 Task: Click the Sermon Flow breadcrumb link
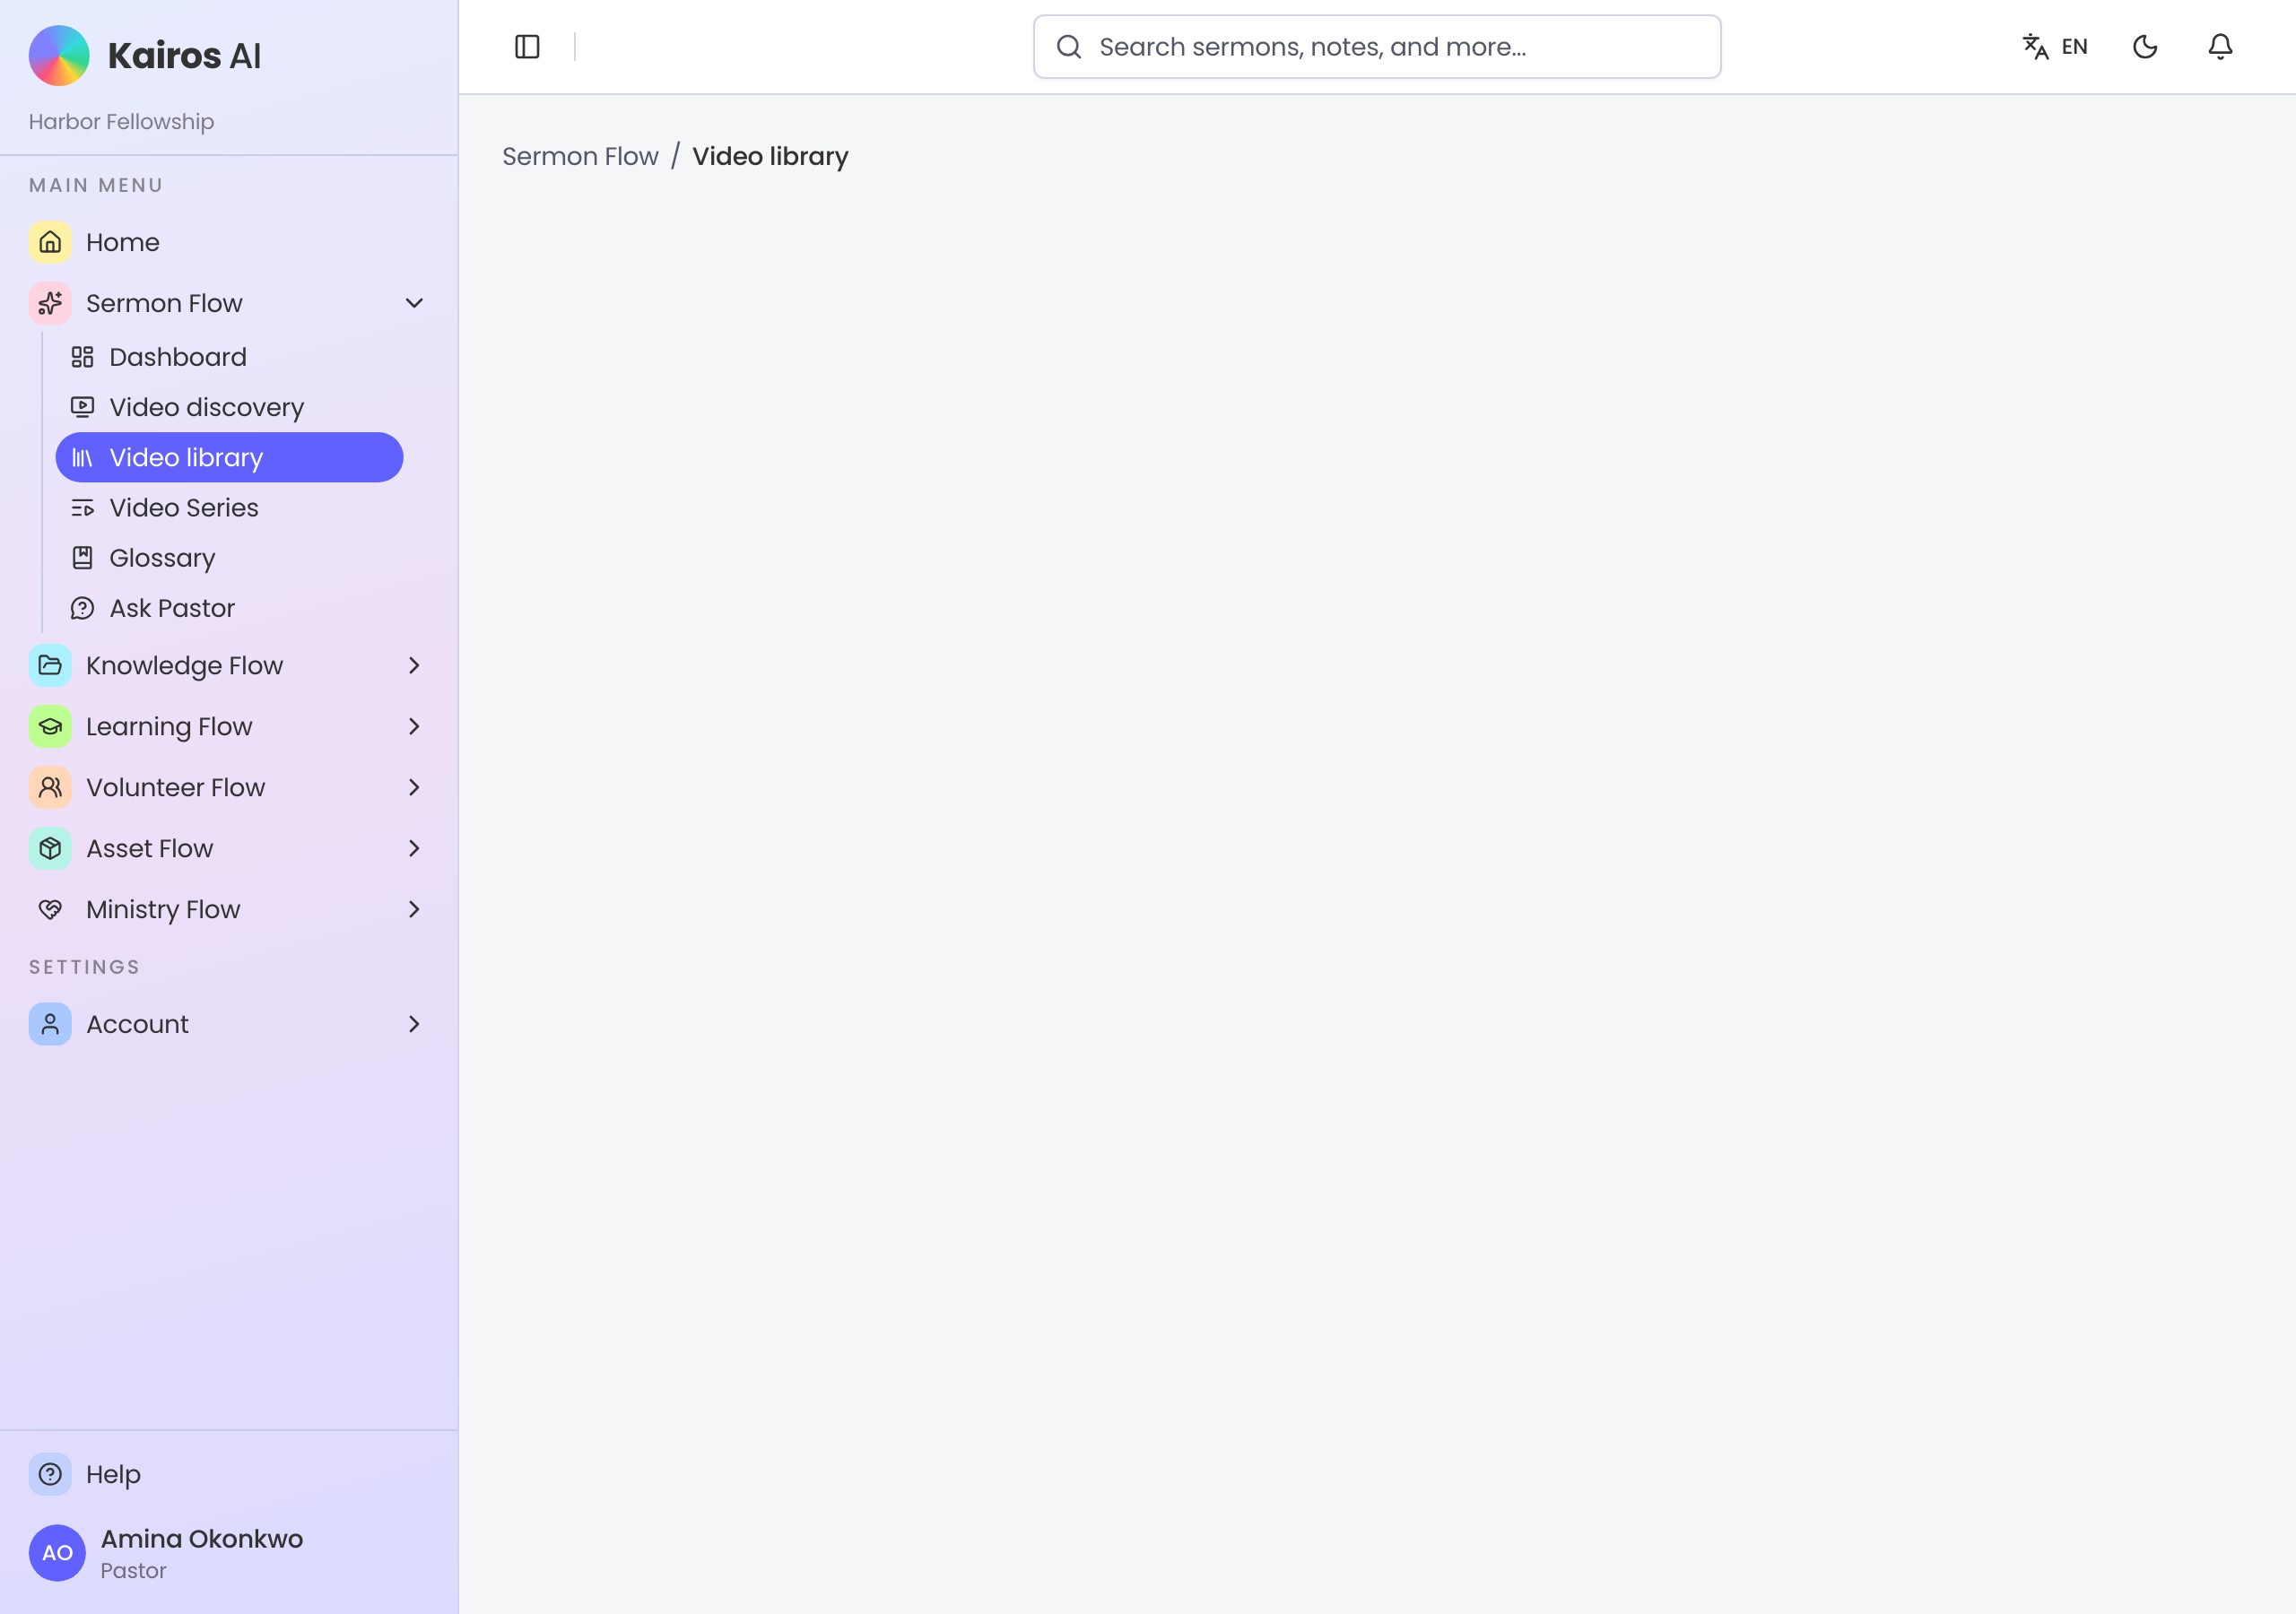[x=580, y=157]
